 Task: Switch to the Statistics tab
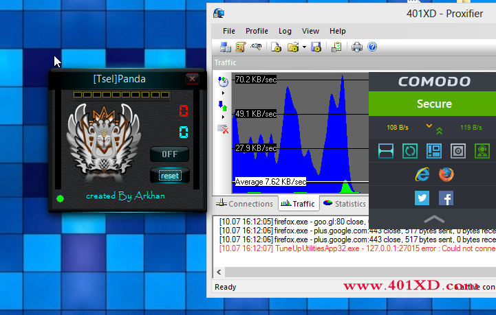[345, 204]
